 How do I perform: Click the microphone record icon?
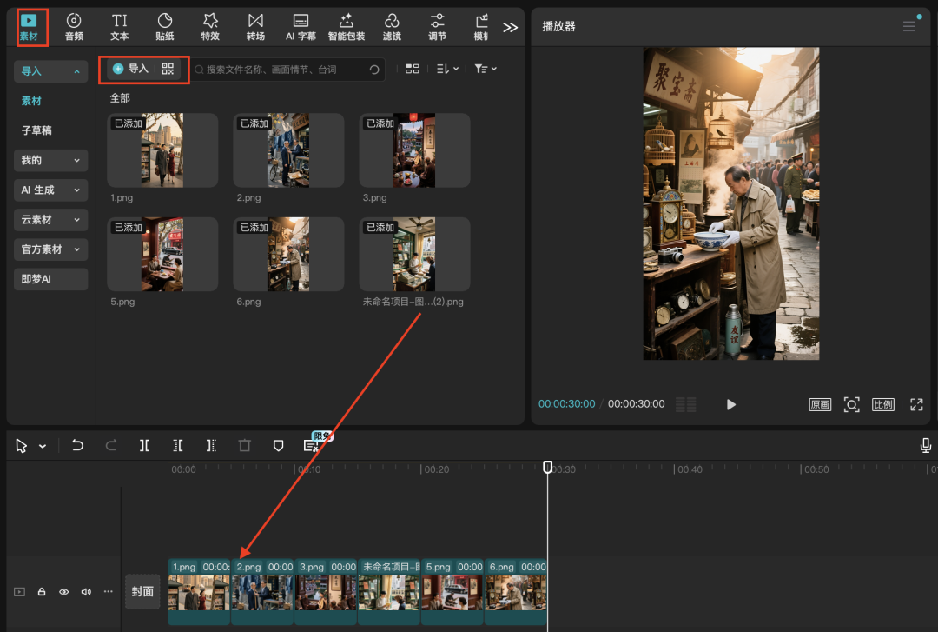926,445
